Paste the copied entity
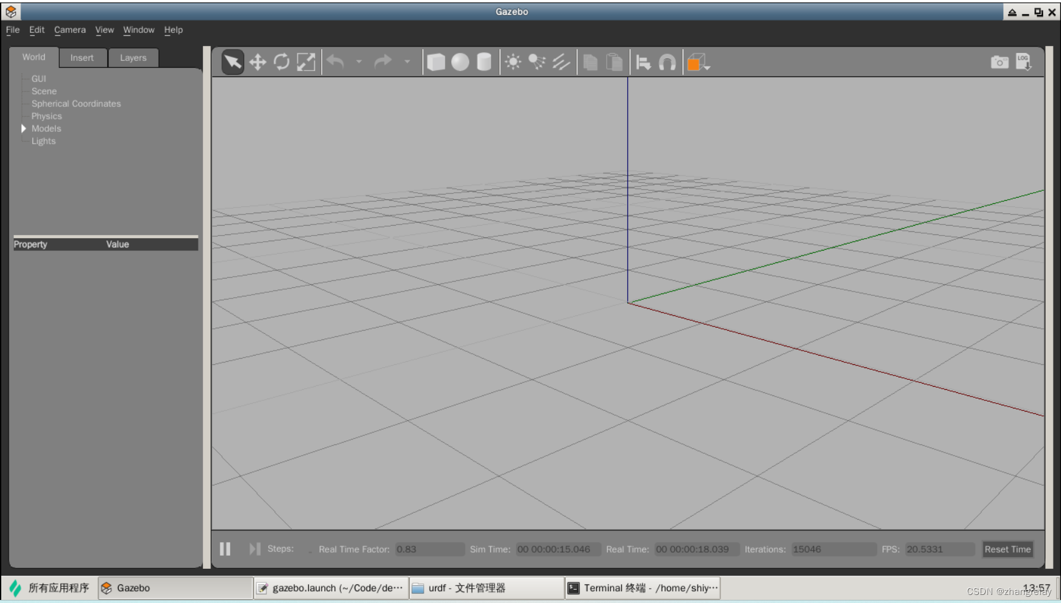The image size is (1061, 603). 614,62
